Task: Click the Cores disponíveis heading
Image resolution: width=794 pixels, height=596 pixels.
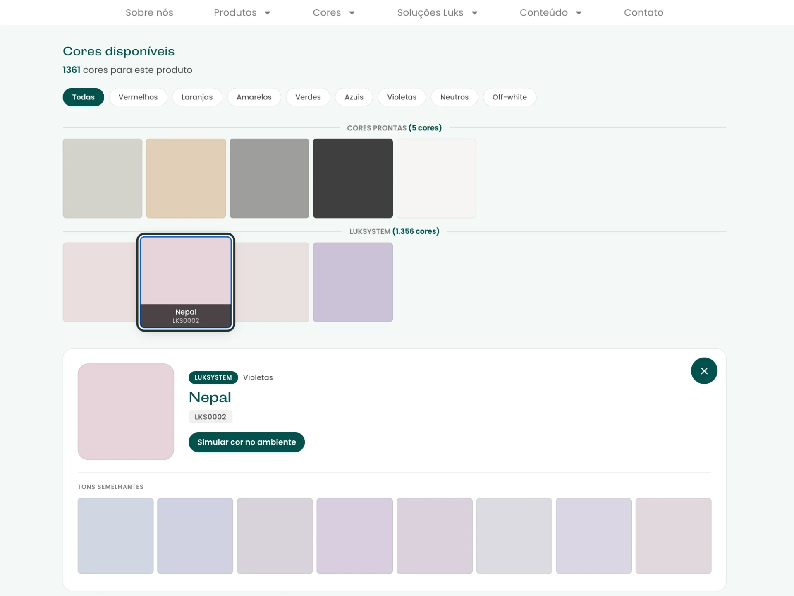Action: pyautogui.click(x=119, y=51)
